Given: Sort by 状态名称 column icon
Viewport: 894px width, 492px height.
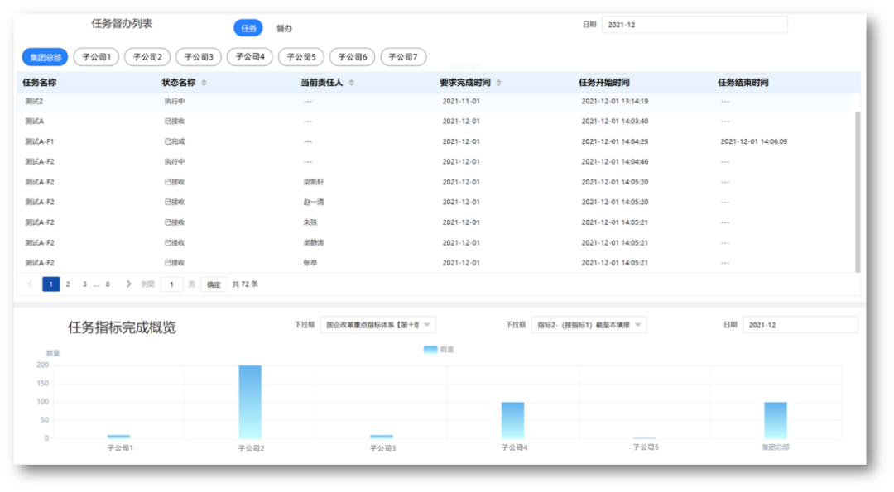Looking at the screenshot, I should (204, 83).
